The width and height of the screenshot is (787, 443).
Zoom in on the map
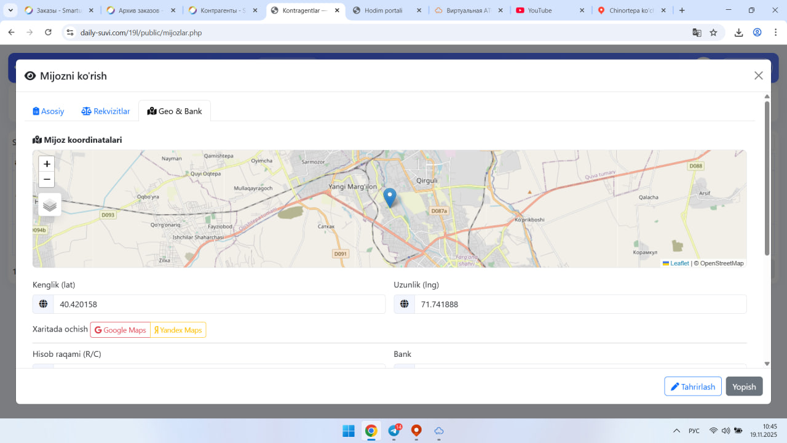47,164
